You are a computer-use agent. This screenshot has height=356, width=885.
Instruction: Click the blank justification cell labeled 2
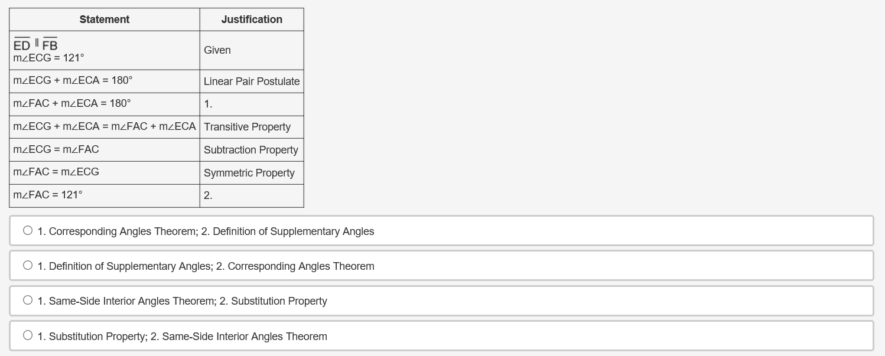pyautogui.click(x=251, y=195)
